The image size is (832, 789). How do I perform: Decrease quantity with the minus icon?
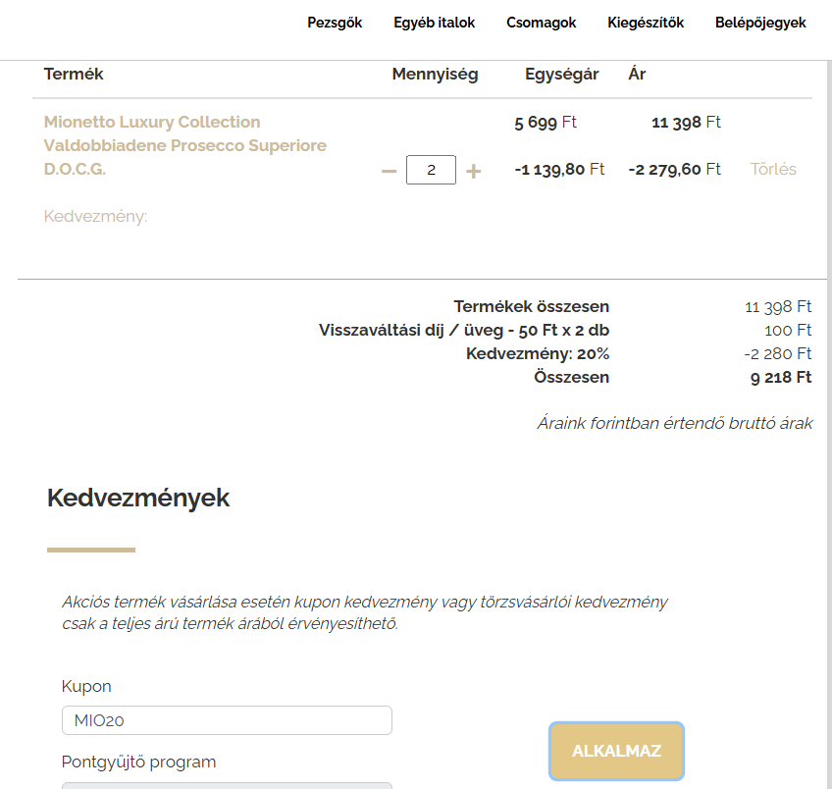click(389, 171)
